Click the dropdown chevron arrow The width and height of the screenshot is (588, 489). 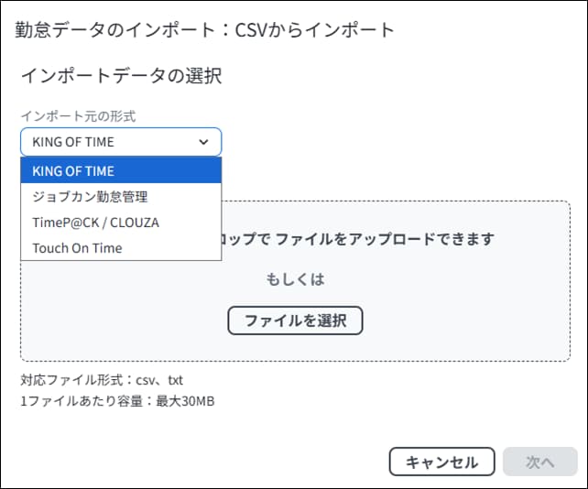203,142
